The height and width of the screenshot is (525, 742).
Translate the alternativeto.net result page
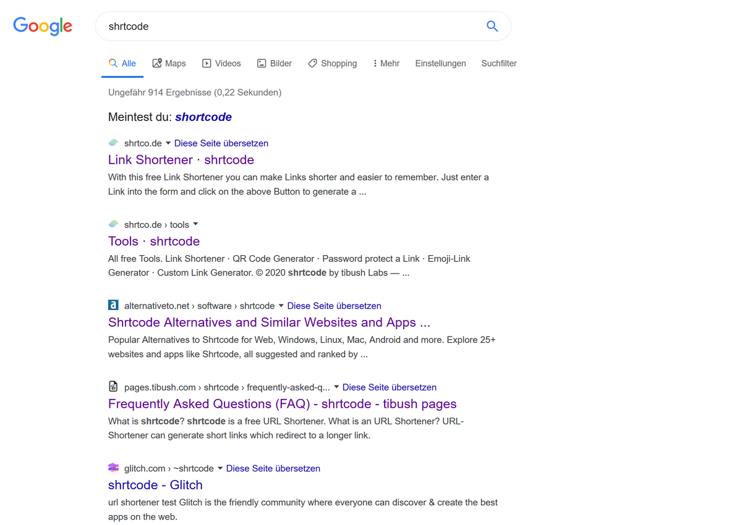335,306
